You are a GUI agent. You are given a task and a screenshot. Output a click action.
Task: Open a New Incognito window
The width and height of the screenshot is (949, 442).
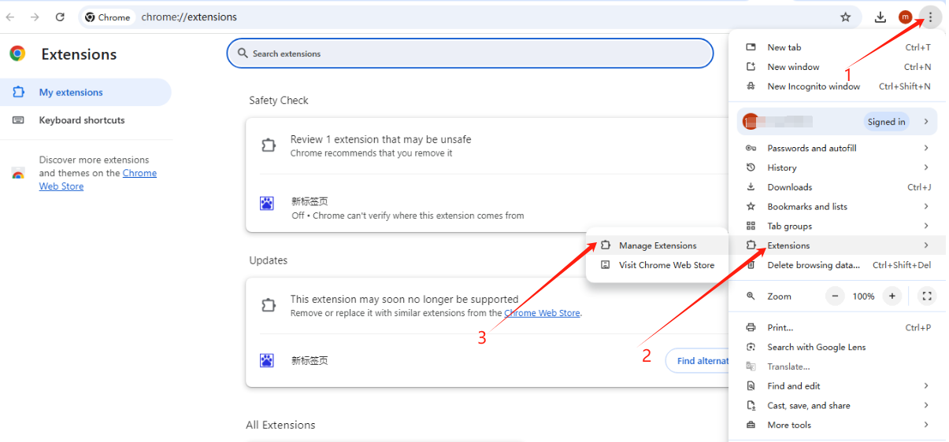(838, 87)
